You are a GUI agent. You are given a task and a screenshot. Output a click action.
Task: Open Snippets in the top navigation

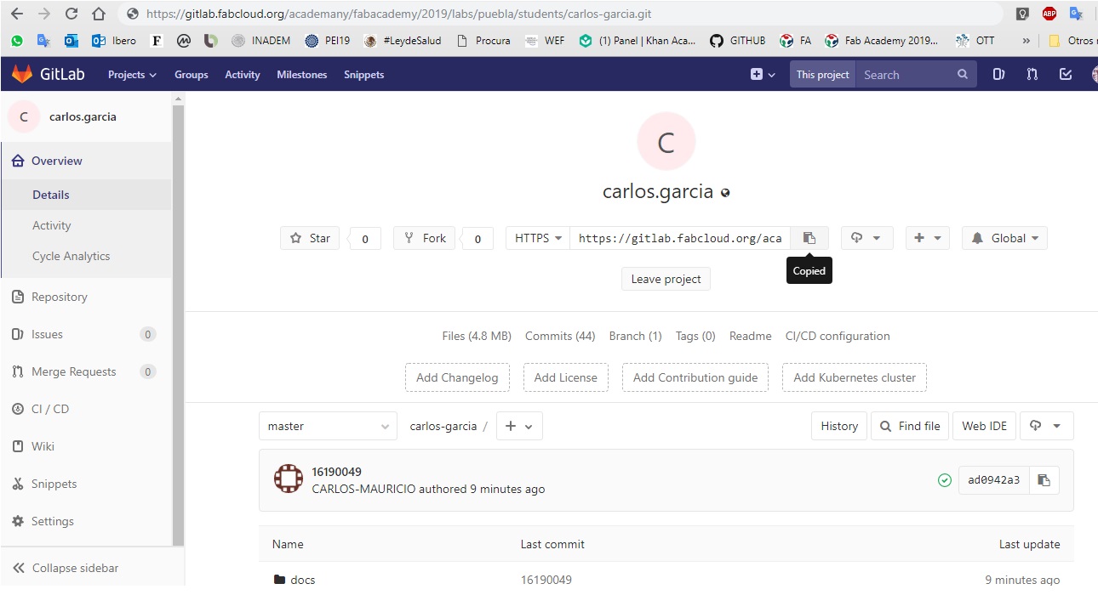coord(363,75)
